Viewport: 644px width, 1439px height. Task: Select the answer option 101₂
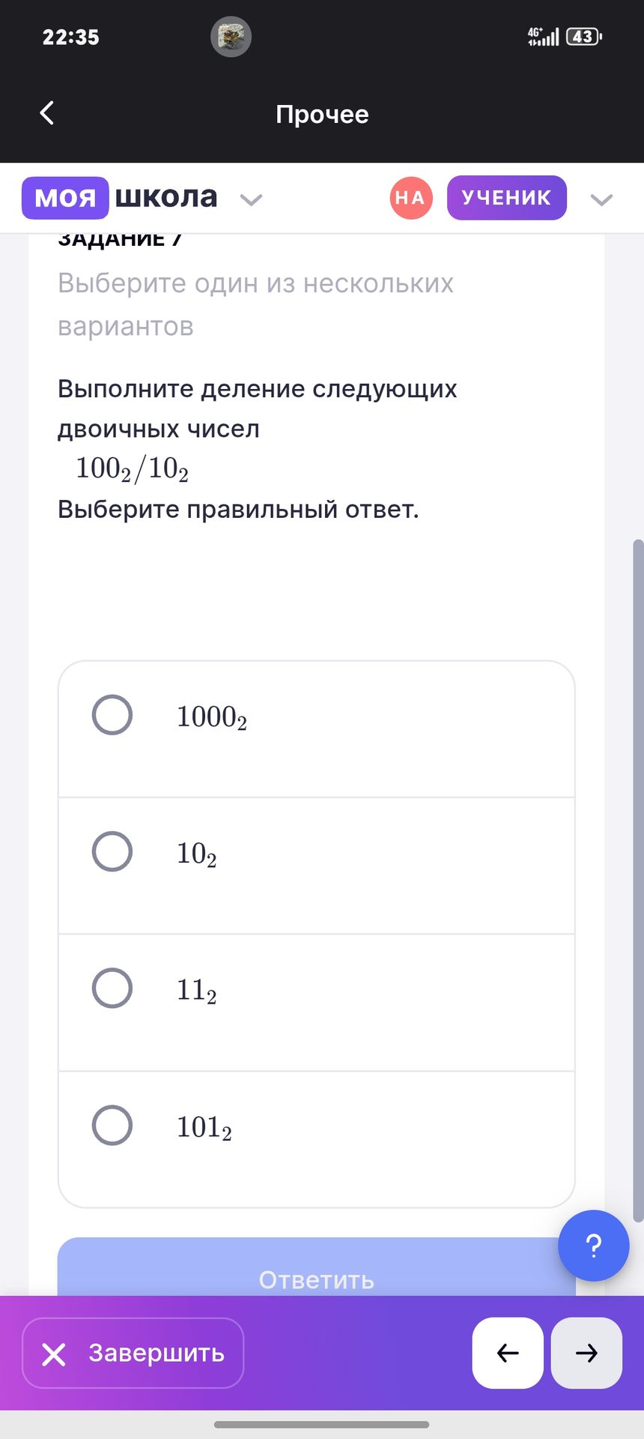click(x=112, y=1125)
